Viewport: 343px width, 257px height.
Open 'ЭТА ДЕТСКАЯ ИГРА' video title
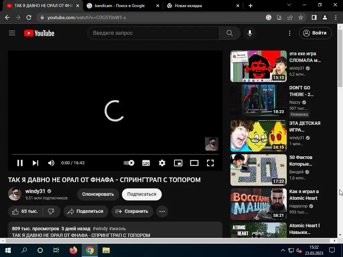click(x=305, y=126)
